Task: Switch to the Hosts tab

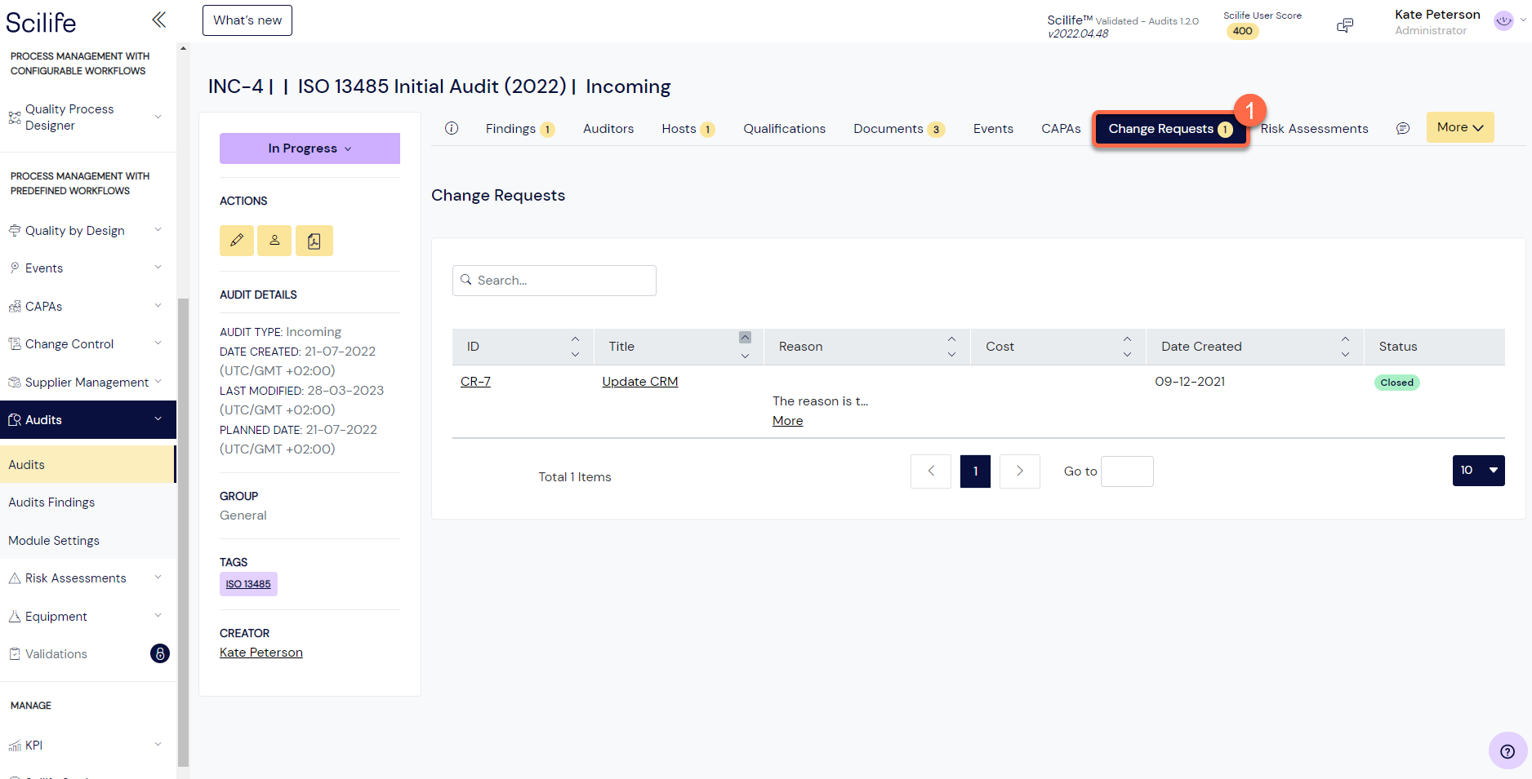Action: coord(688,129)
